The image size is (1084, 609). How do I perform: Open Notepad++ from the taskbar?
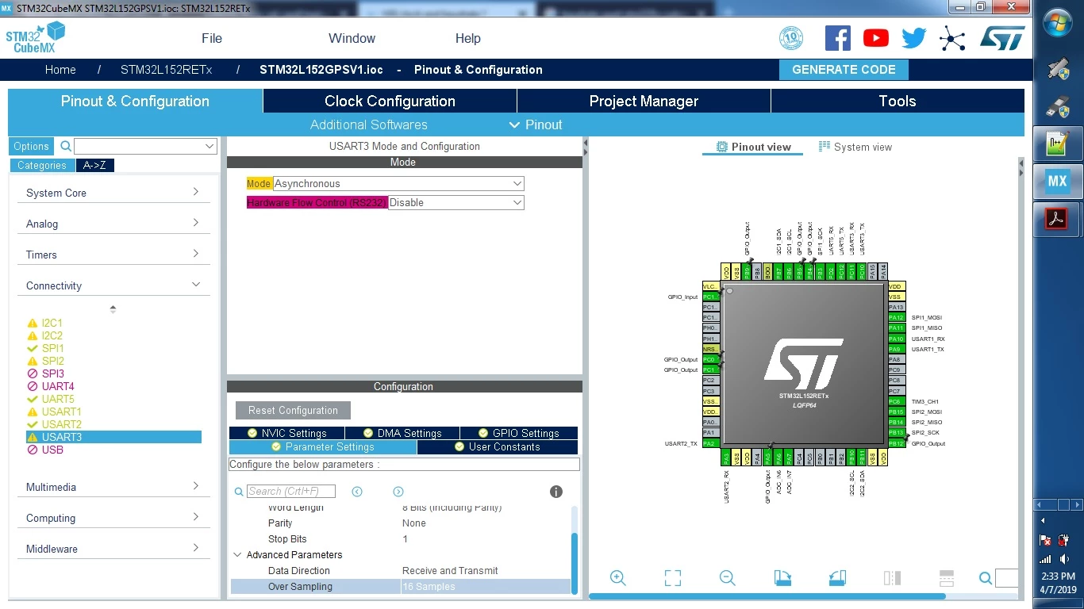[x=1057, y=144]
